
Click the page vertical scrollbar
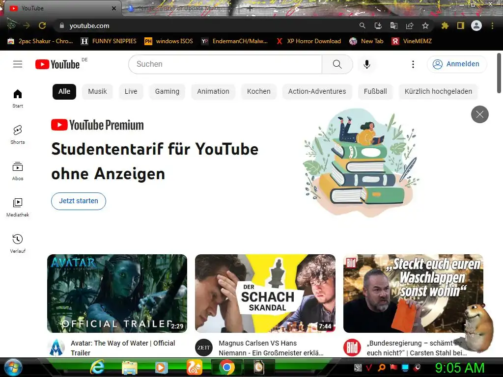[x=499, y=73]
